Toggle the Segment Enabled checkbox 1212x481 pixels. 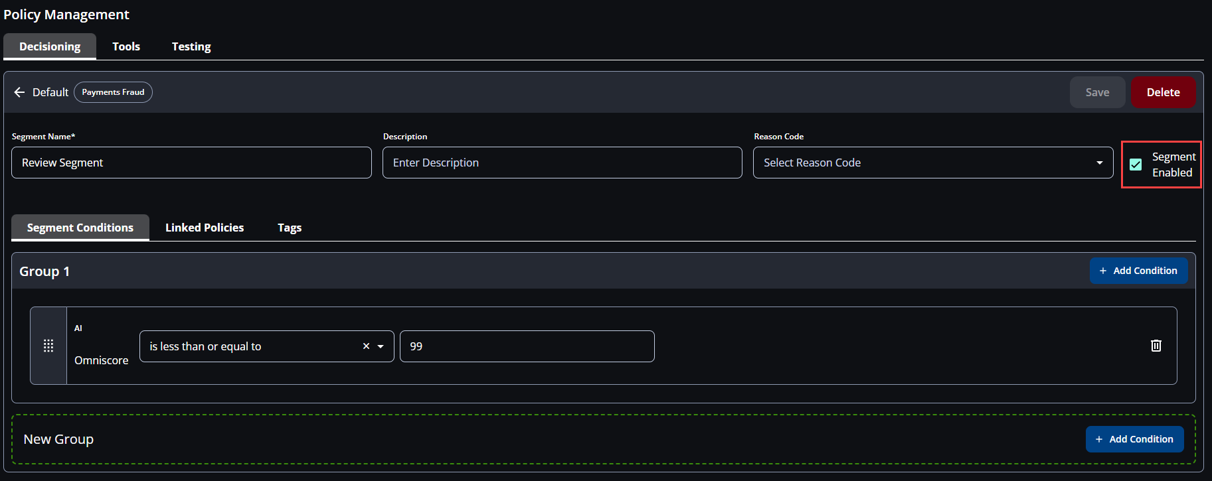coord(1136,165)
